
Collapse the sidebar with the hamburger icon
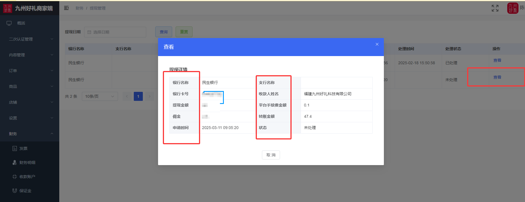66,8
